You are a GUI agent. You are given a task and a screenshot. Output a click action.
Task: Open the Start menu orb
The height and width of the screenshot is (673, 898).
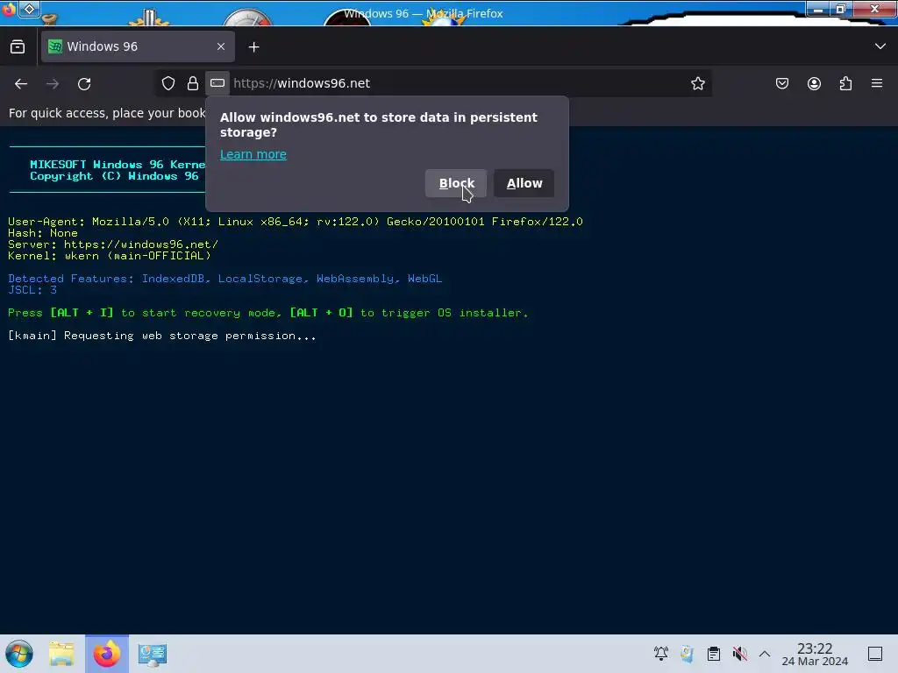click(x=19, y=654)
